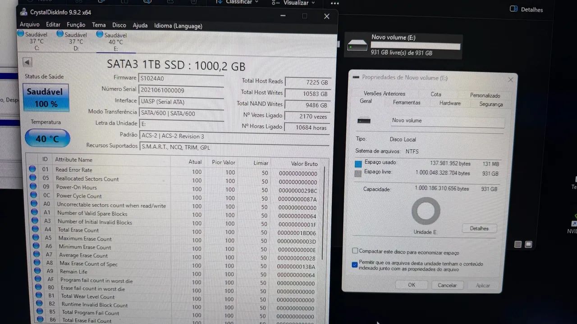The image size is (577, 324).
Task: Enable Compactar este disco checkbox
Action: pos(355,251)
